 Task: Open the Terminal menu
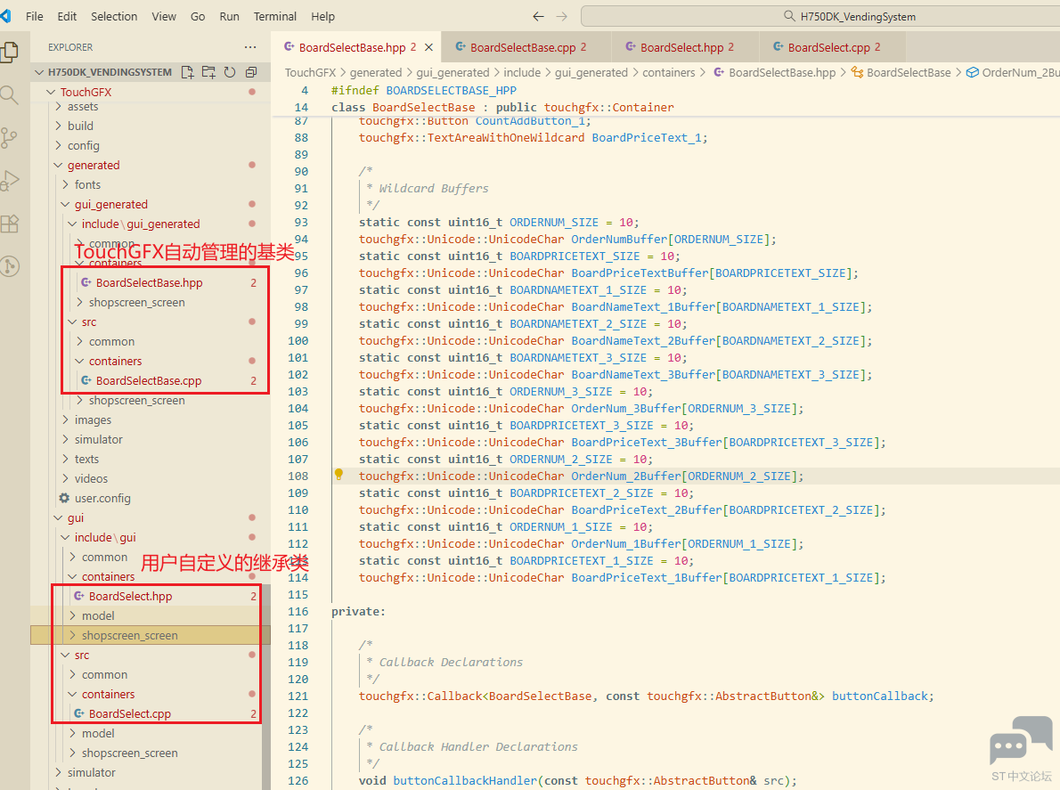pos(274,15)
